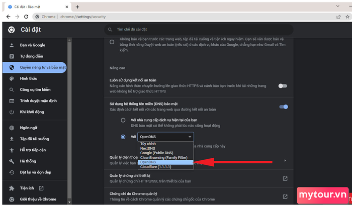Click the sidebar scrollbar up arrow
This screenshot has width=352, height=208.
point(69,40)
